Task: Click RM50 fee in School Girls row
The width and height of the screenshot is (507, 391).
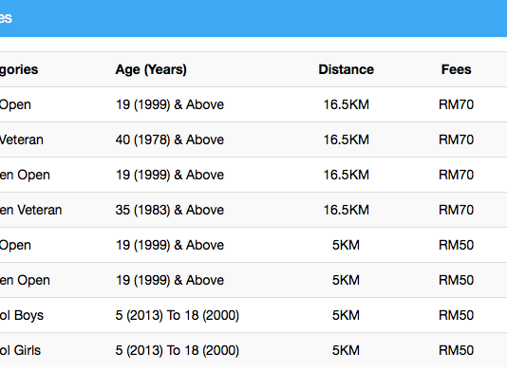Action: tap(457, 350)
